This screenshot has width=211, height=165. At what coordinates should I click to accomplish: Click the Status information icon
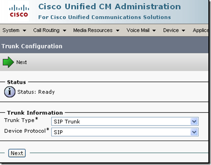point(10,92)
